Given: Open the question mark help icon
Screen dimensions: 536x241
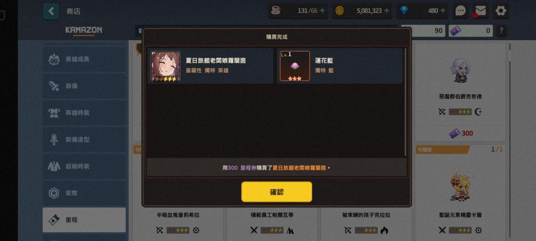Looking at the screenshot, I should pyautogui.click(x=501, y=31).
